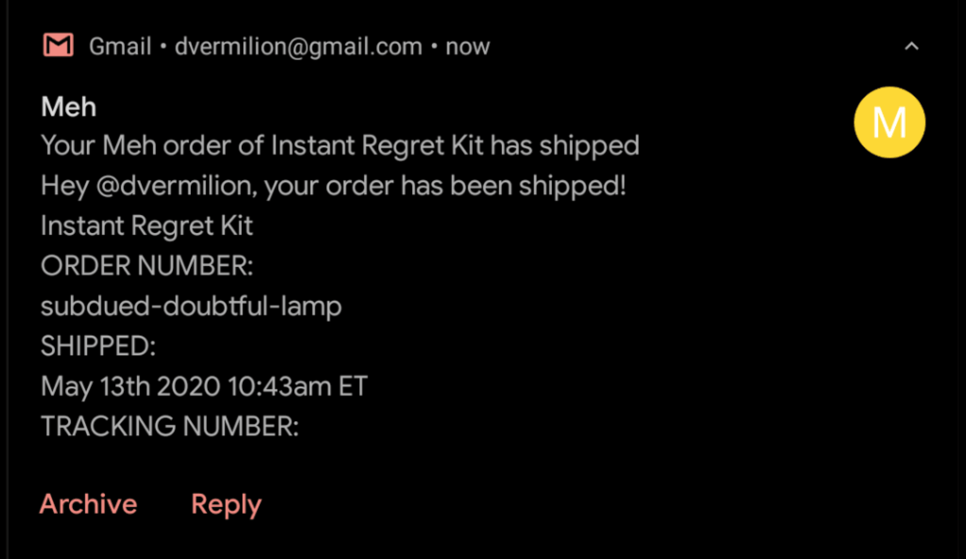Tap the 10:43am ET shipping time
Screen dimensions: 966x559
tap(298, 386)
